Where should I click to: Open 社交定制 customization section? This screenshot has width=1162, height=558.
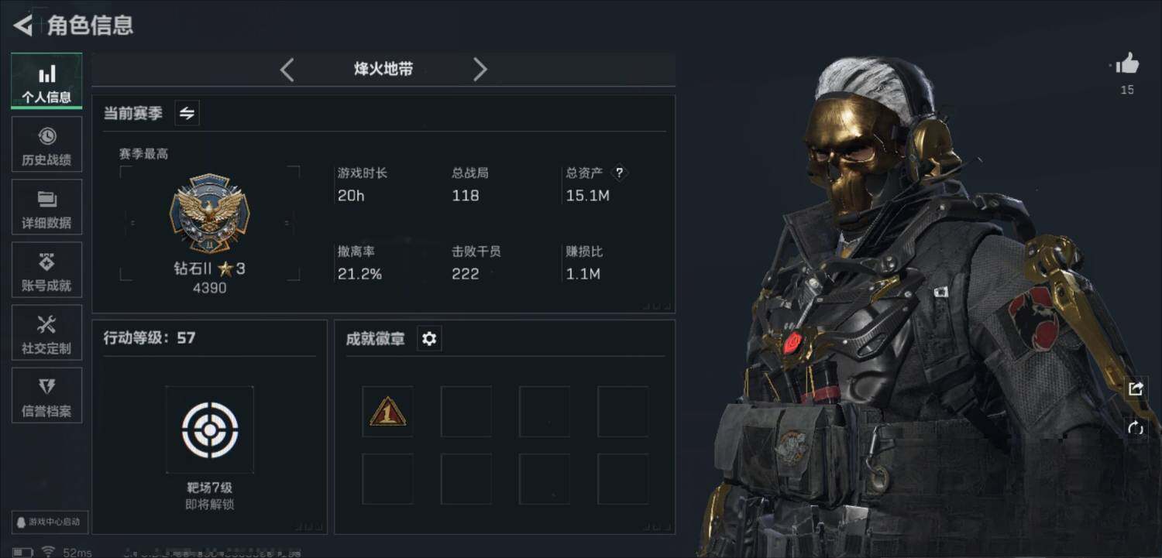coord(46,333)
